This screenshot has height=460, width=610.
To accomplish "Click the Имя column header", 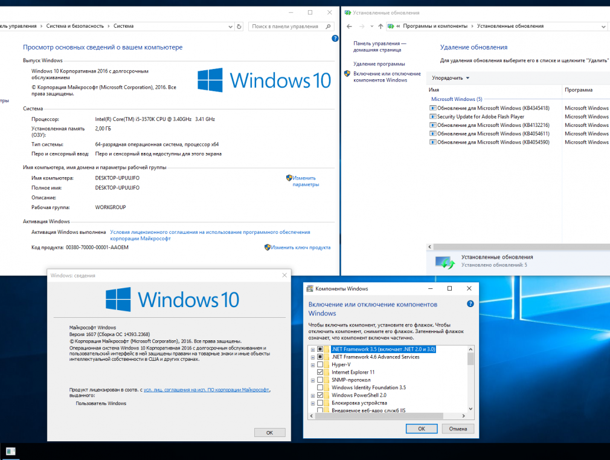I will tap(494, 90).
